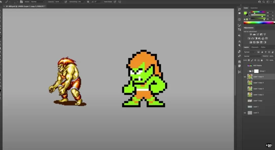Viewport: 275px width, 150px height.
Task: Lock all on selected layer
Action: (x=262, y=60)
